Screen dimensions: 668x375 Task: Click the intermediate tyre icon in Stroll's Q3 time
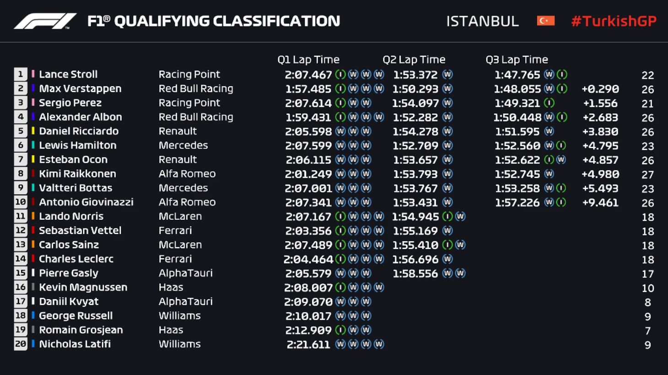(x=562, y=74)
